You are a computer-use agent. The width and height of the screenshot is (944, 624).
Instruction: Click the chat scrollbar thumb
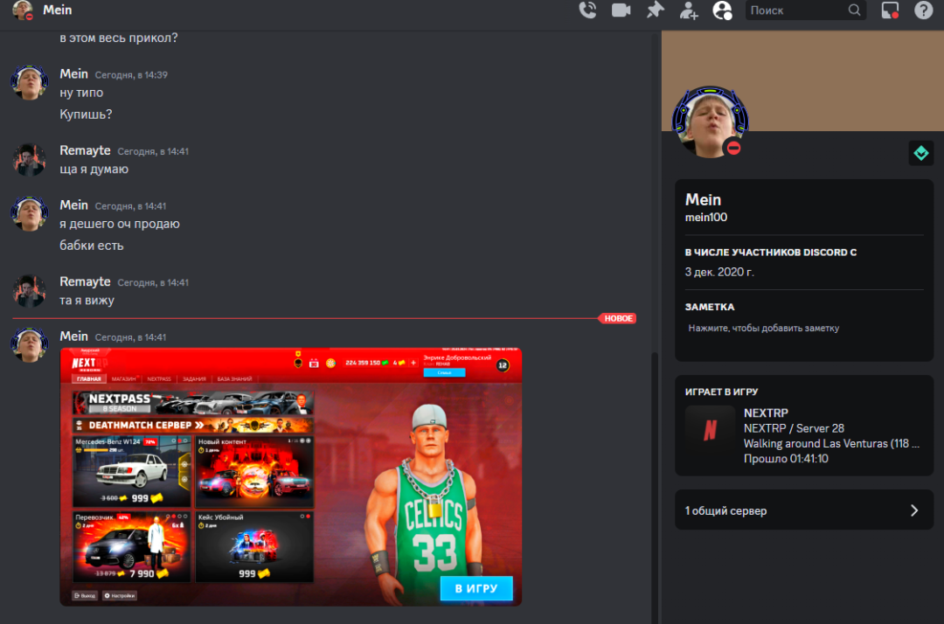(x=655, y=488)
